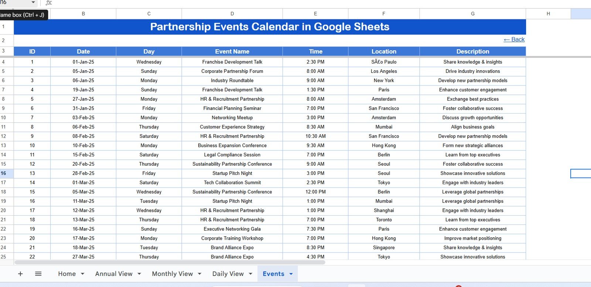This screenshot has width=591, height=287.
Task: Select column G header
Action: click(x=472, y=14)
